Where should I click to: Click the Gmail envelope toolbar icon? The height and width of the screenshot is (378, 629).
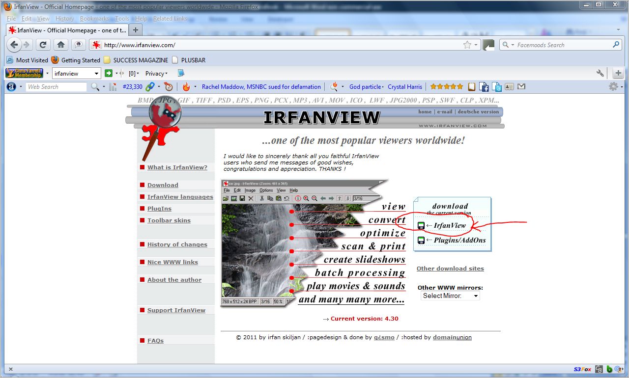(x=521, y=87)
